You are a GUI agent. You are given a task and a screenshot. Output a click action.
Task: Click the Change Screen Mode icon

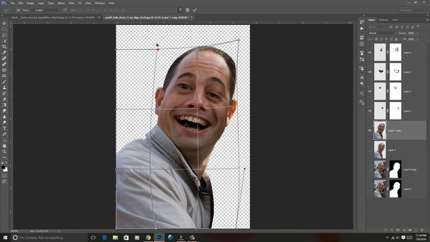4,182
